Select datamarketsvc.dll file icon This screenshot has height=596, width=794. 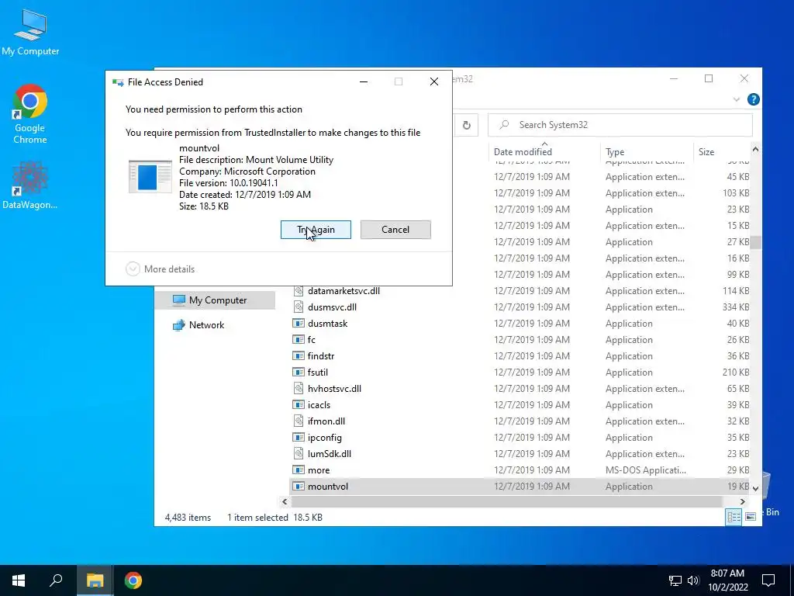click(x=299, y=291)
